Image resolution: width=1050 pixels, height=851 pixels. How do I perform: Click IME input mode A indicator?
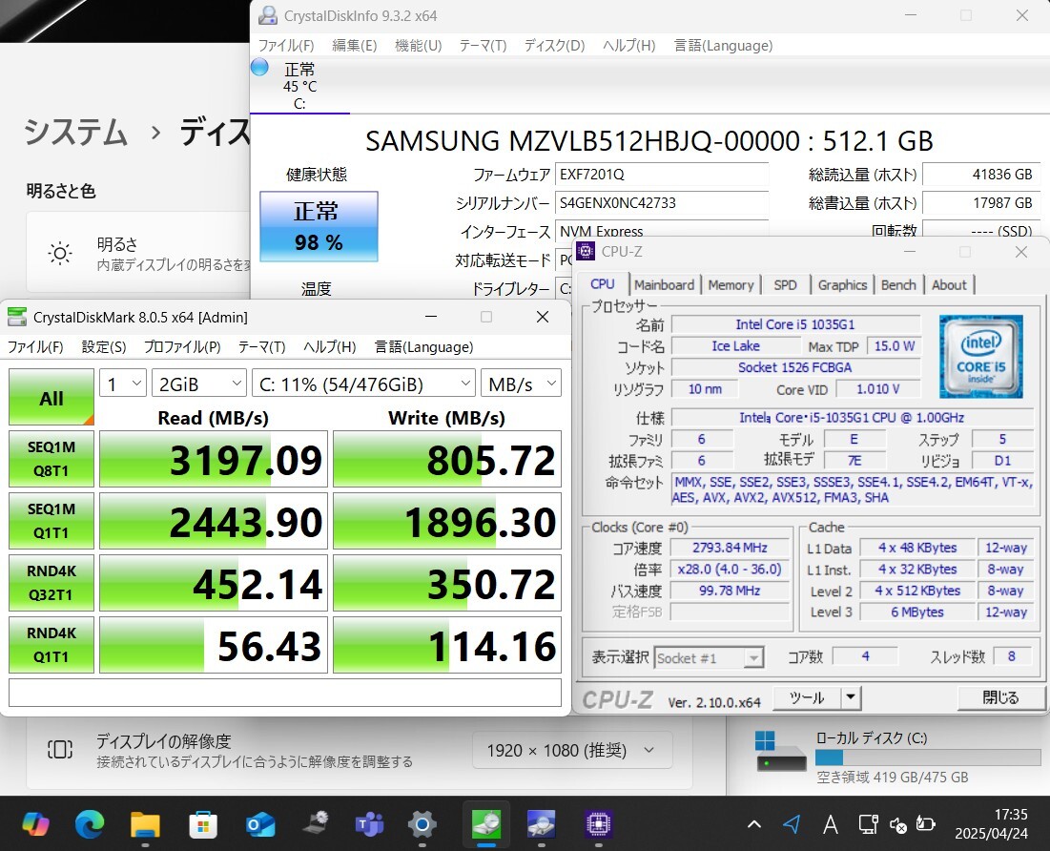831,824
